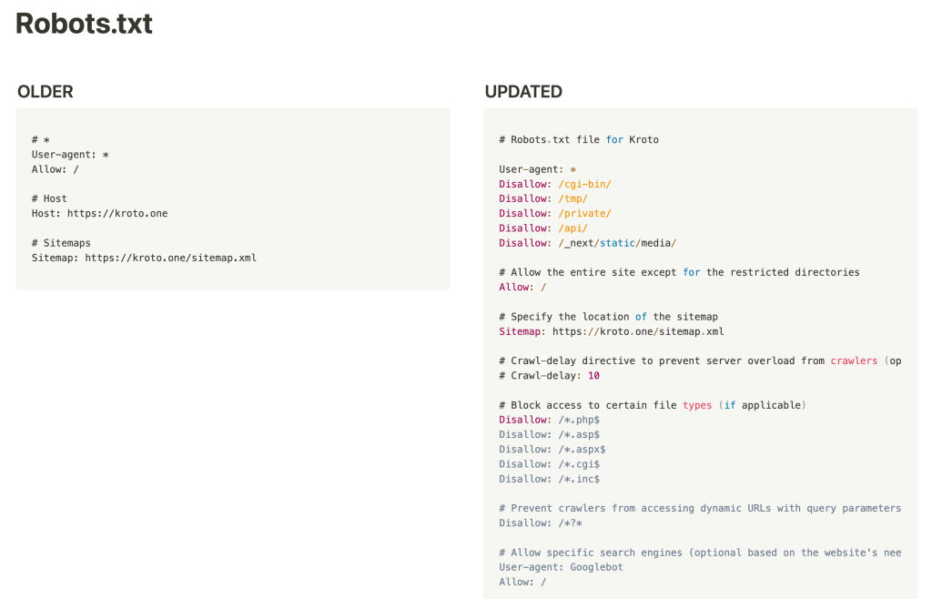The height and width of the screenshot is (599, 932).
Task: Click the 'Disallow: /_next/static/media/' line
Action: tap(587, 243)
